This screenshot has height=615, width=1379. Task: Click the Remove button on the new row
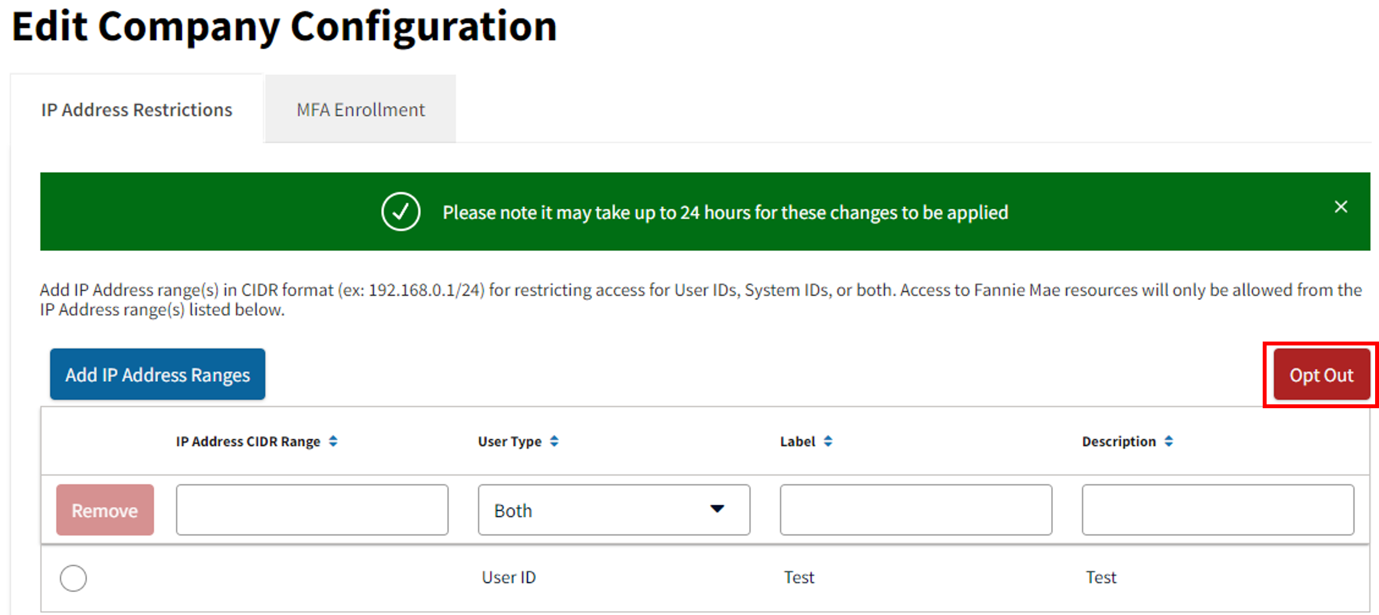[x=105, y=509]
